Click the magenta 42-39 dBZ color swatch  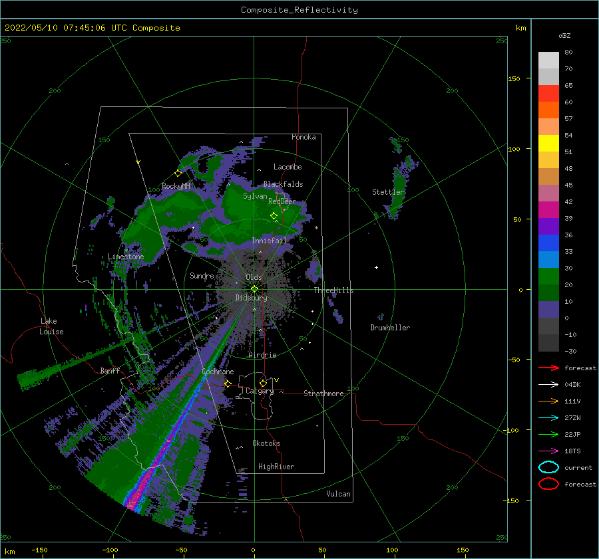[548, 210]
